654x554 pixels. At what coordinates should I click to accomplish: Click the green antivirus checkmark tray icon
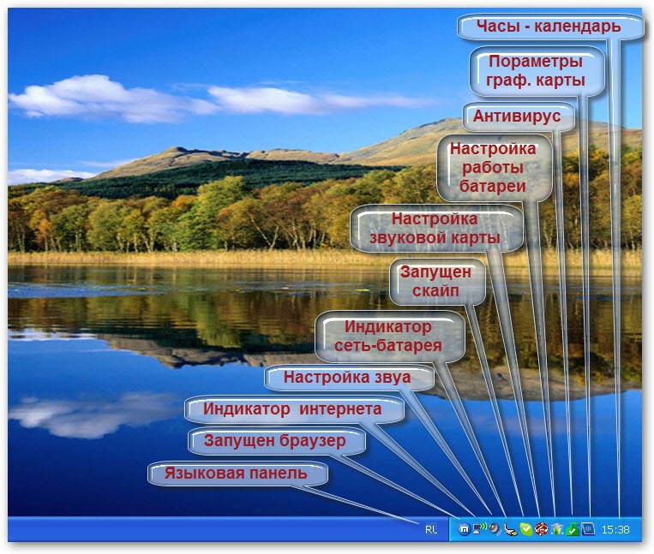[x=573, y=529]
